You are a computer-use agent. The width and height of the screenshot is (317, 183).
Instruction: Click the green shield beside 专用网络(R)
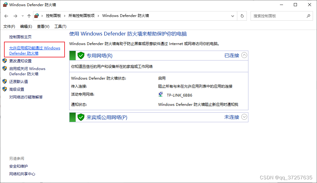pos(81,55)
